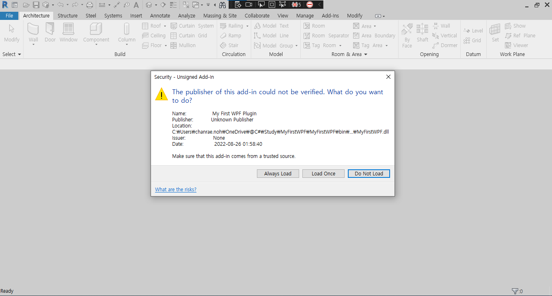Open the Railing tool dropdown

(x=247, y=26)
